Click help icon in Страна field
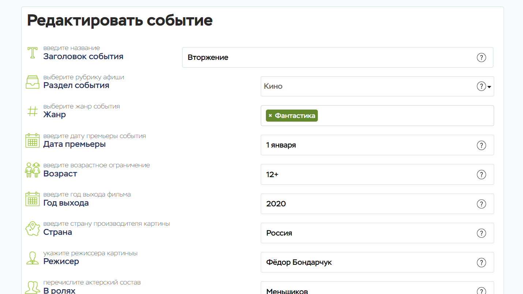Image resolution: width=523 pixels, height=294 pixels. 481,233
